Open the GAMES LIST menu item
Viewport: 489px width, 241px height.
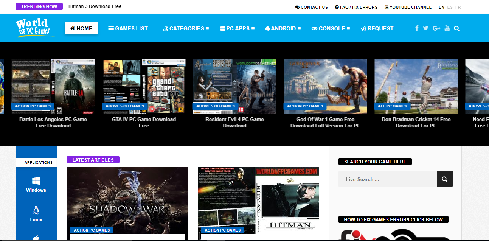tap(128, 28)
